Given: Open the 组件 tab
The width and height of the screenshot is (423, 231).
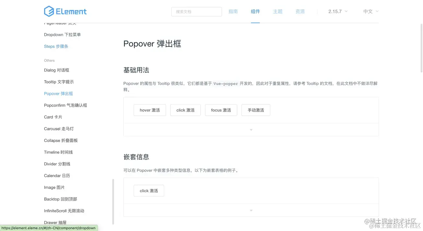Looking at the screenshot, I should [255, 11].
